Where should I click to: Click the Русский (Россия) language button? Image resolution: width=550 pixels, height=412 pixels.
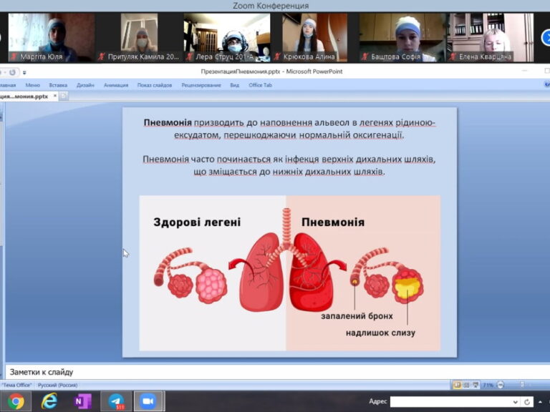point(57,385)
